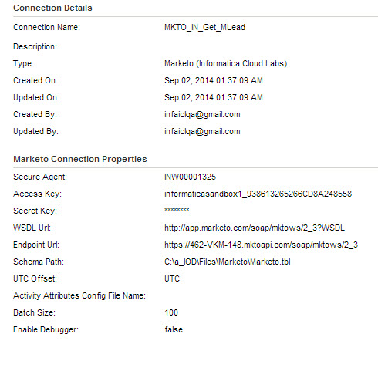Click the Batch Size value 100

171,312
